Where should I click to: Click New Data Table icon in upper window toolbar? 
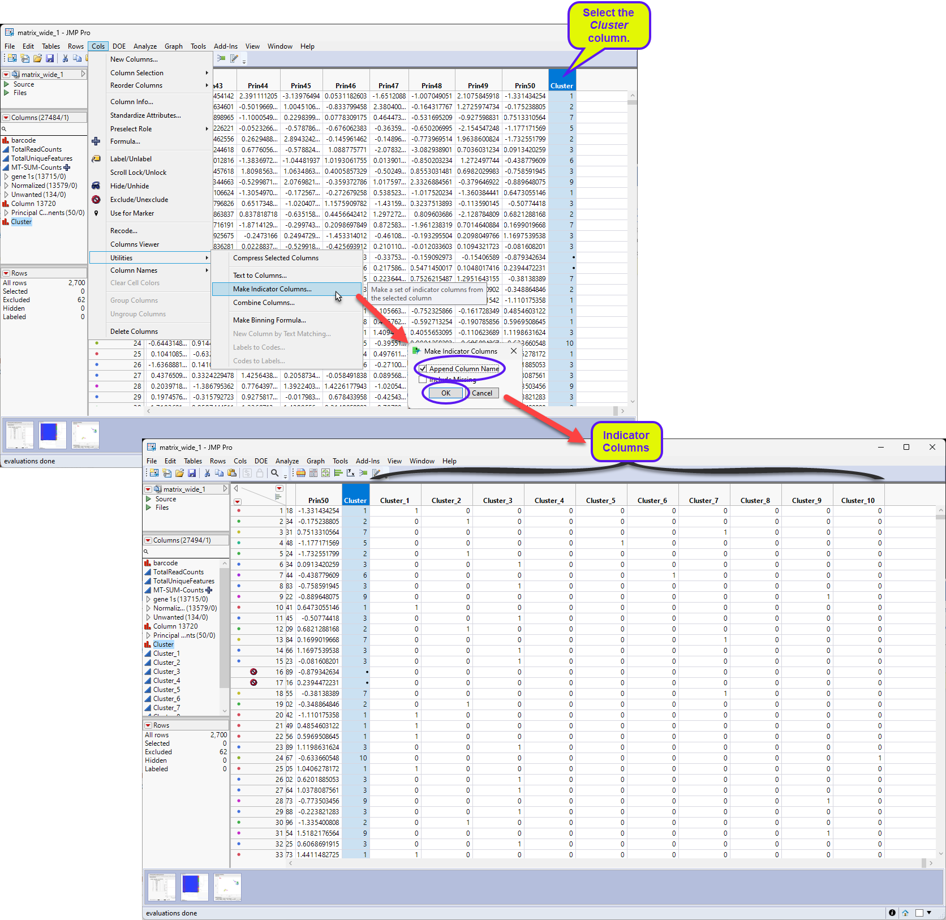pos(12,58)
